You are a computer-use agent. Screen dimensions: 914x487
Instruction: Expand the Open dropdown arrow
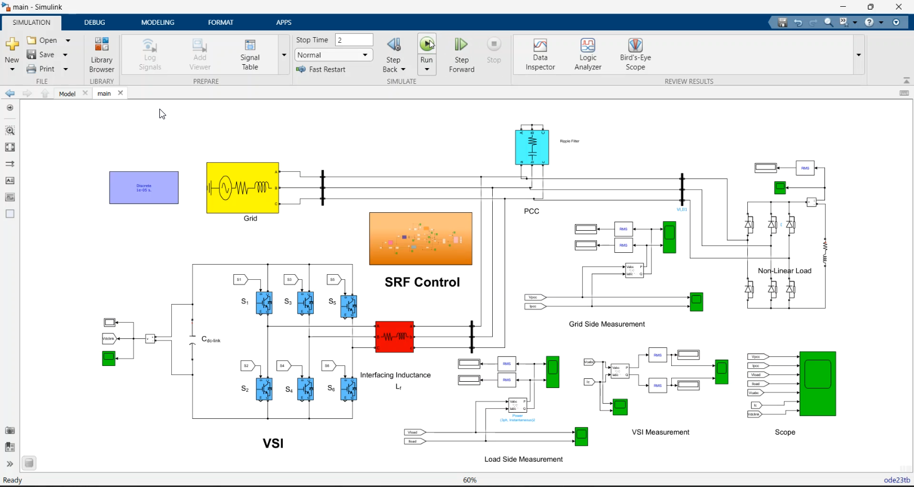68,41
